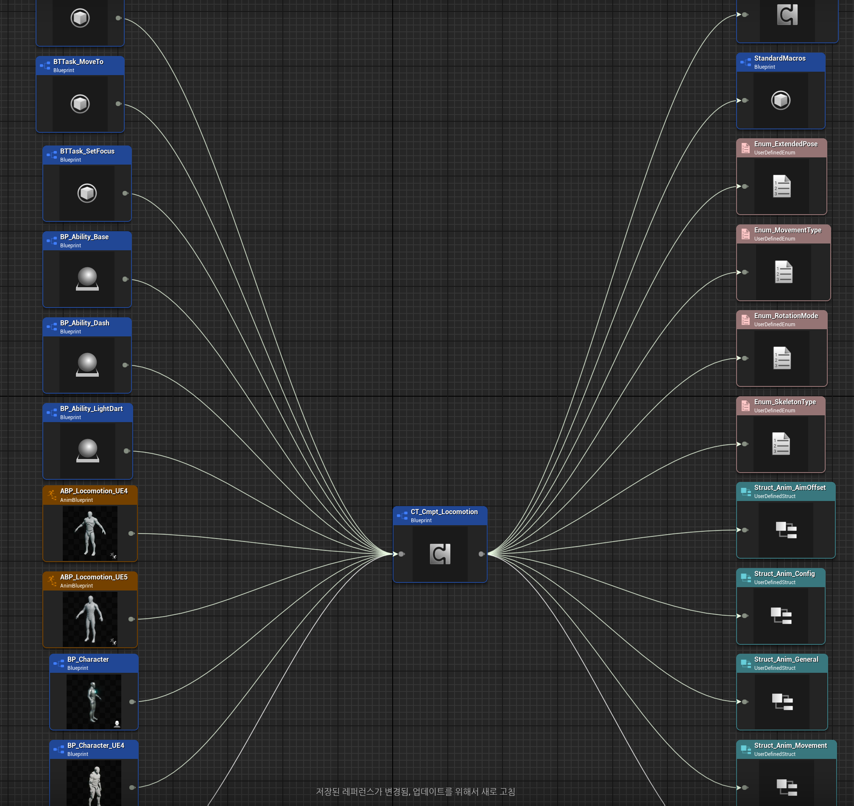Click BP_Character output pin

[x=132, y=702]
